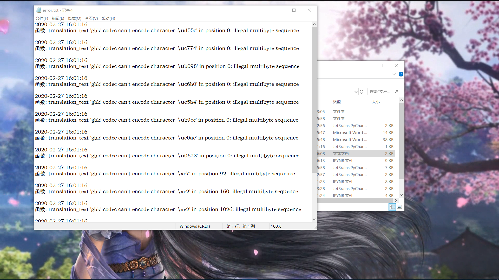The width and height of the screenshot is (499, 280).
Task: Sort files by the 类型 column header
Action: point(337,102)
